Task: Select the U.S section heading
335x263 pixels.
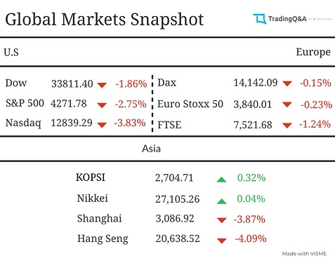Action: pyautogui.click(x=11, y=52)
